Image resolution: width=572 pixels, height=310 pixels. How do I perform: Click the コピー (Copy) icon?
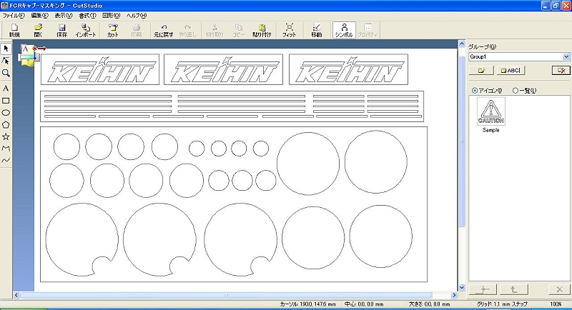tap(238, 30)
